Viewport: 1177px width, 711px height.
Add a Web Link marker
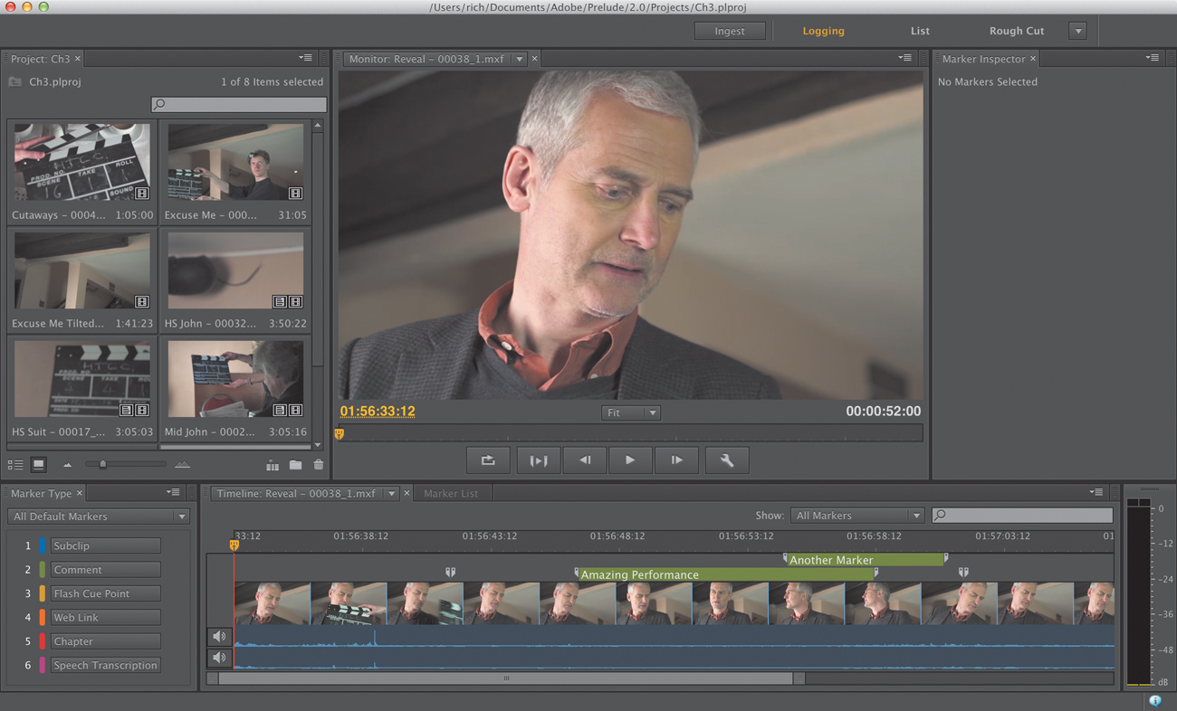point(105,618)
